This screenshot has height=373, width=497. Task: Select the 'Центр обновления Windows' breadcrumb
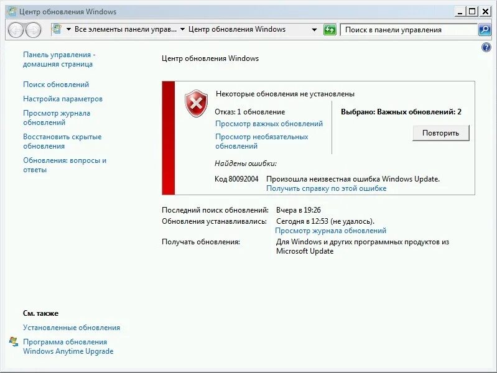[x=237, y=29]
